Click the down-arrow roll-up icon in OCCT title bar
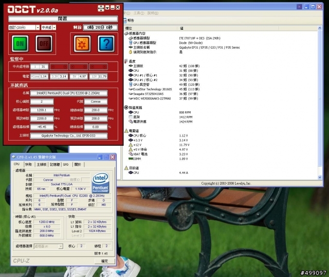The height and width of the screenshot is (277, 329). click(107, 8)
